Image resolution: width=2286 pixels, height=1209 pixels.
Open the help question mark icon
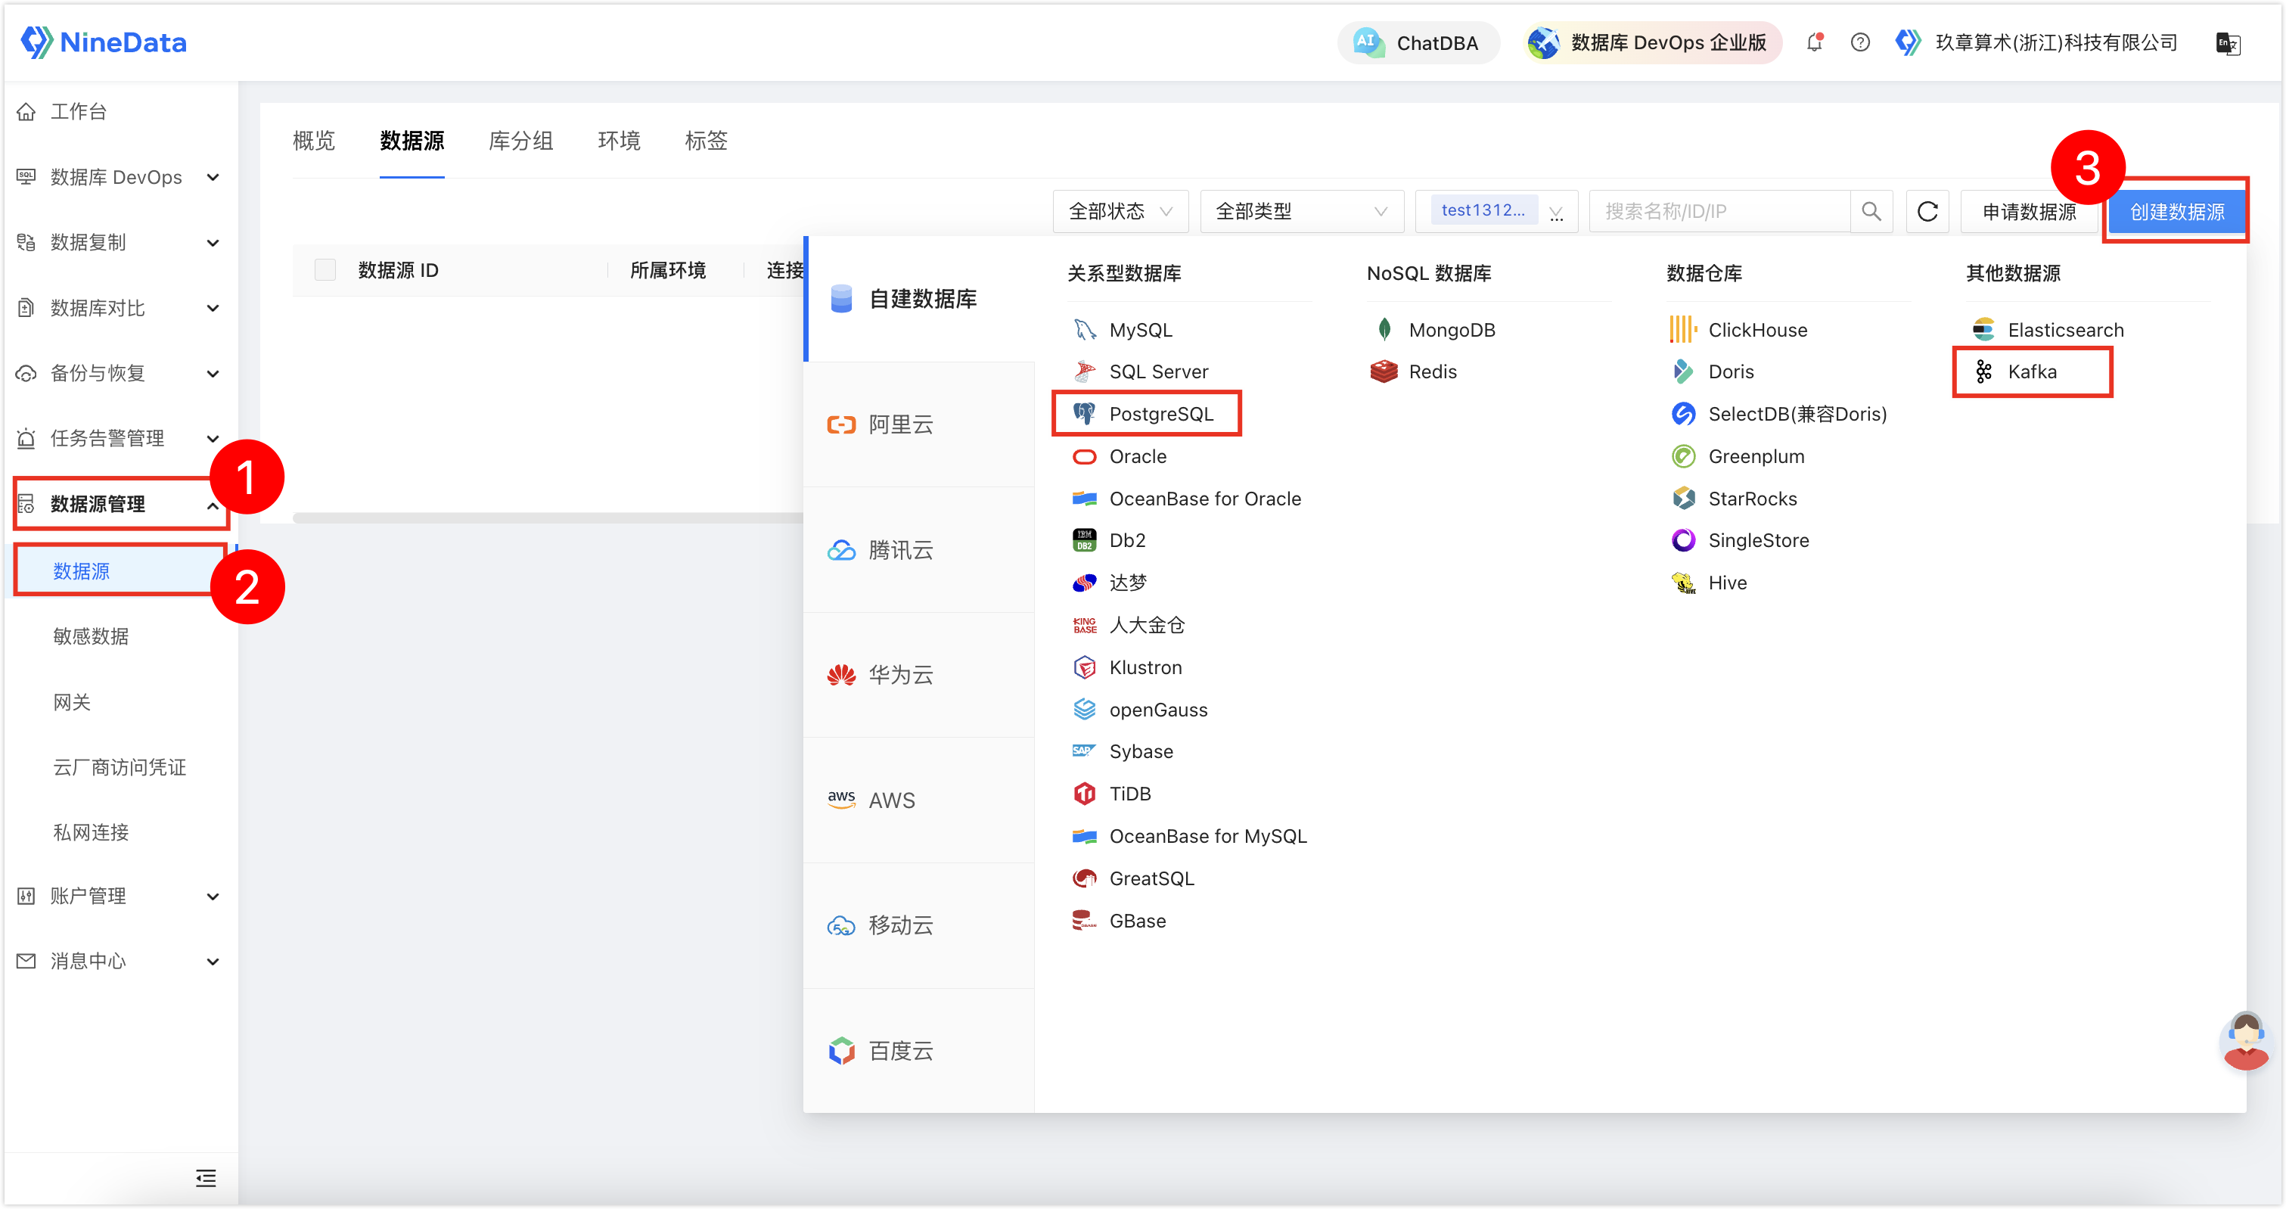coord(1860,42)
